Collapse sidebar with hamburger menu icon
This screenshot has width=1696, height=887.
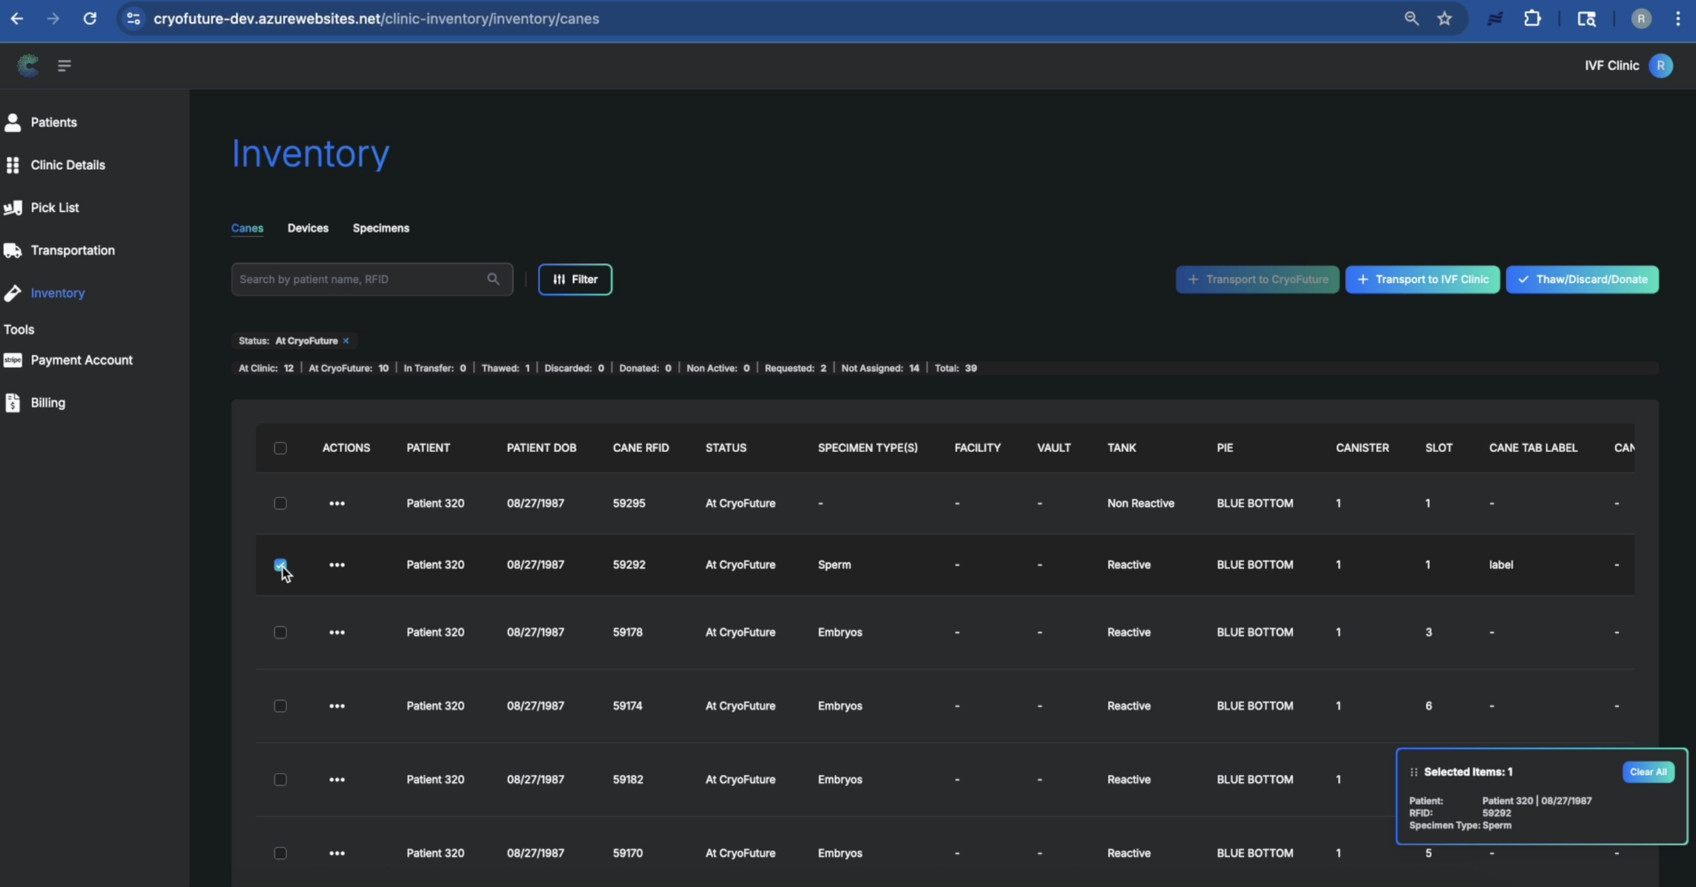coord(64,65)
